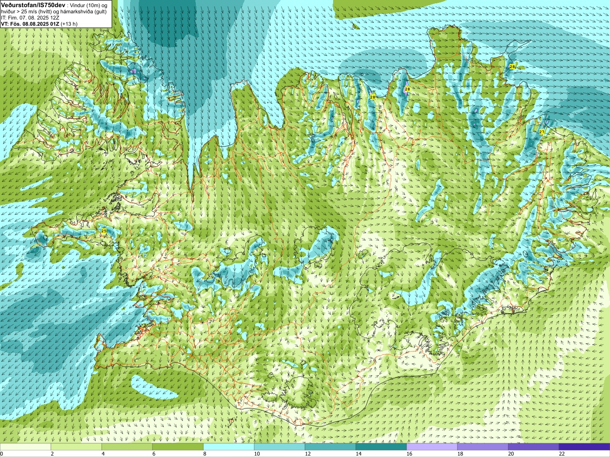Image resolution: width=610 pixels, height=457 pixels.
Task: Pick the 20–22 m/s dark purple legend swatch
Action: 534,447
